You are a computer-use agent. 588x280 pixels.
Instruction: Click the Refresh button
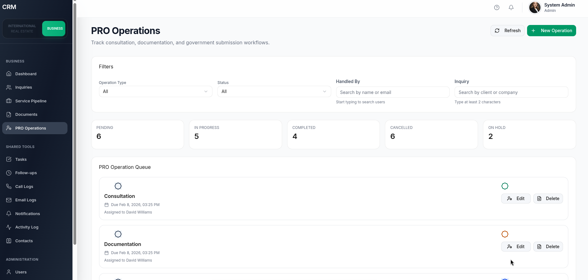pos(507,31)
